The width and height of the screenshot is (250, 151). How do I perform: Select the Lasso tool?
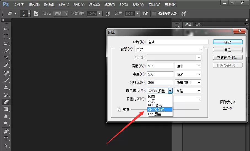6,44
